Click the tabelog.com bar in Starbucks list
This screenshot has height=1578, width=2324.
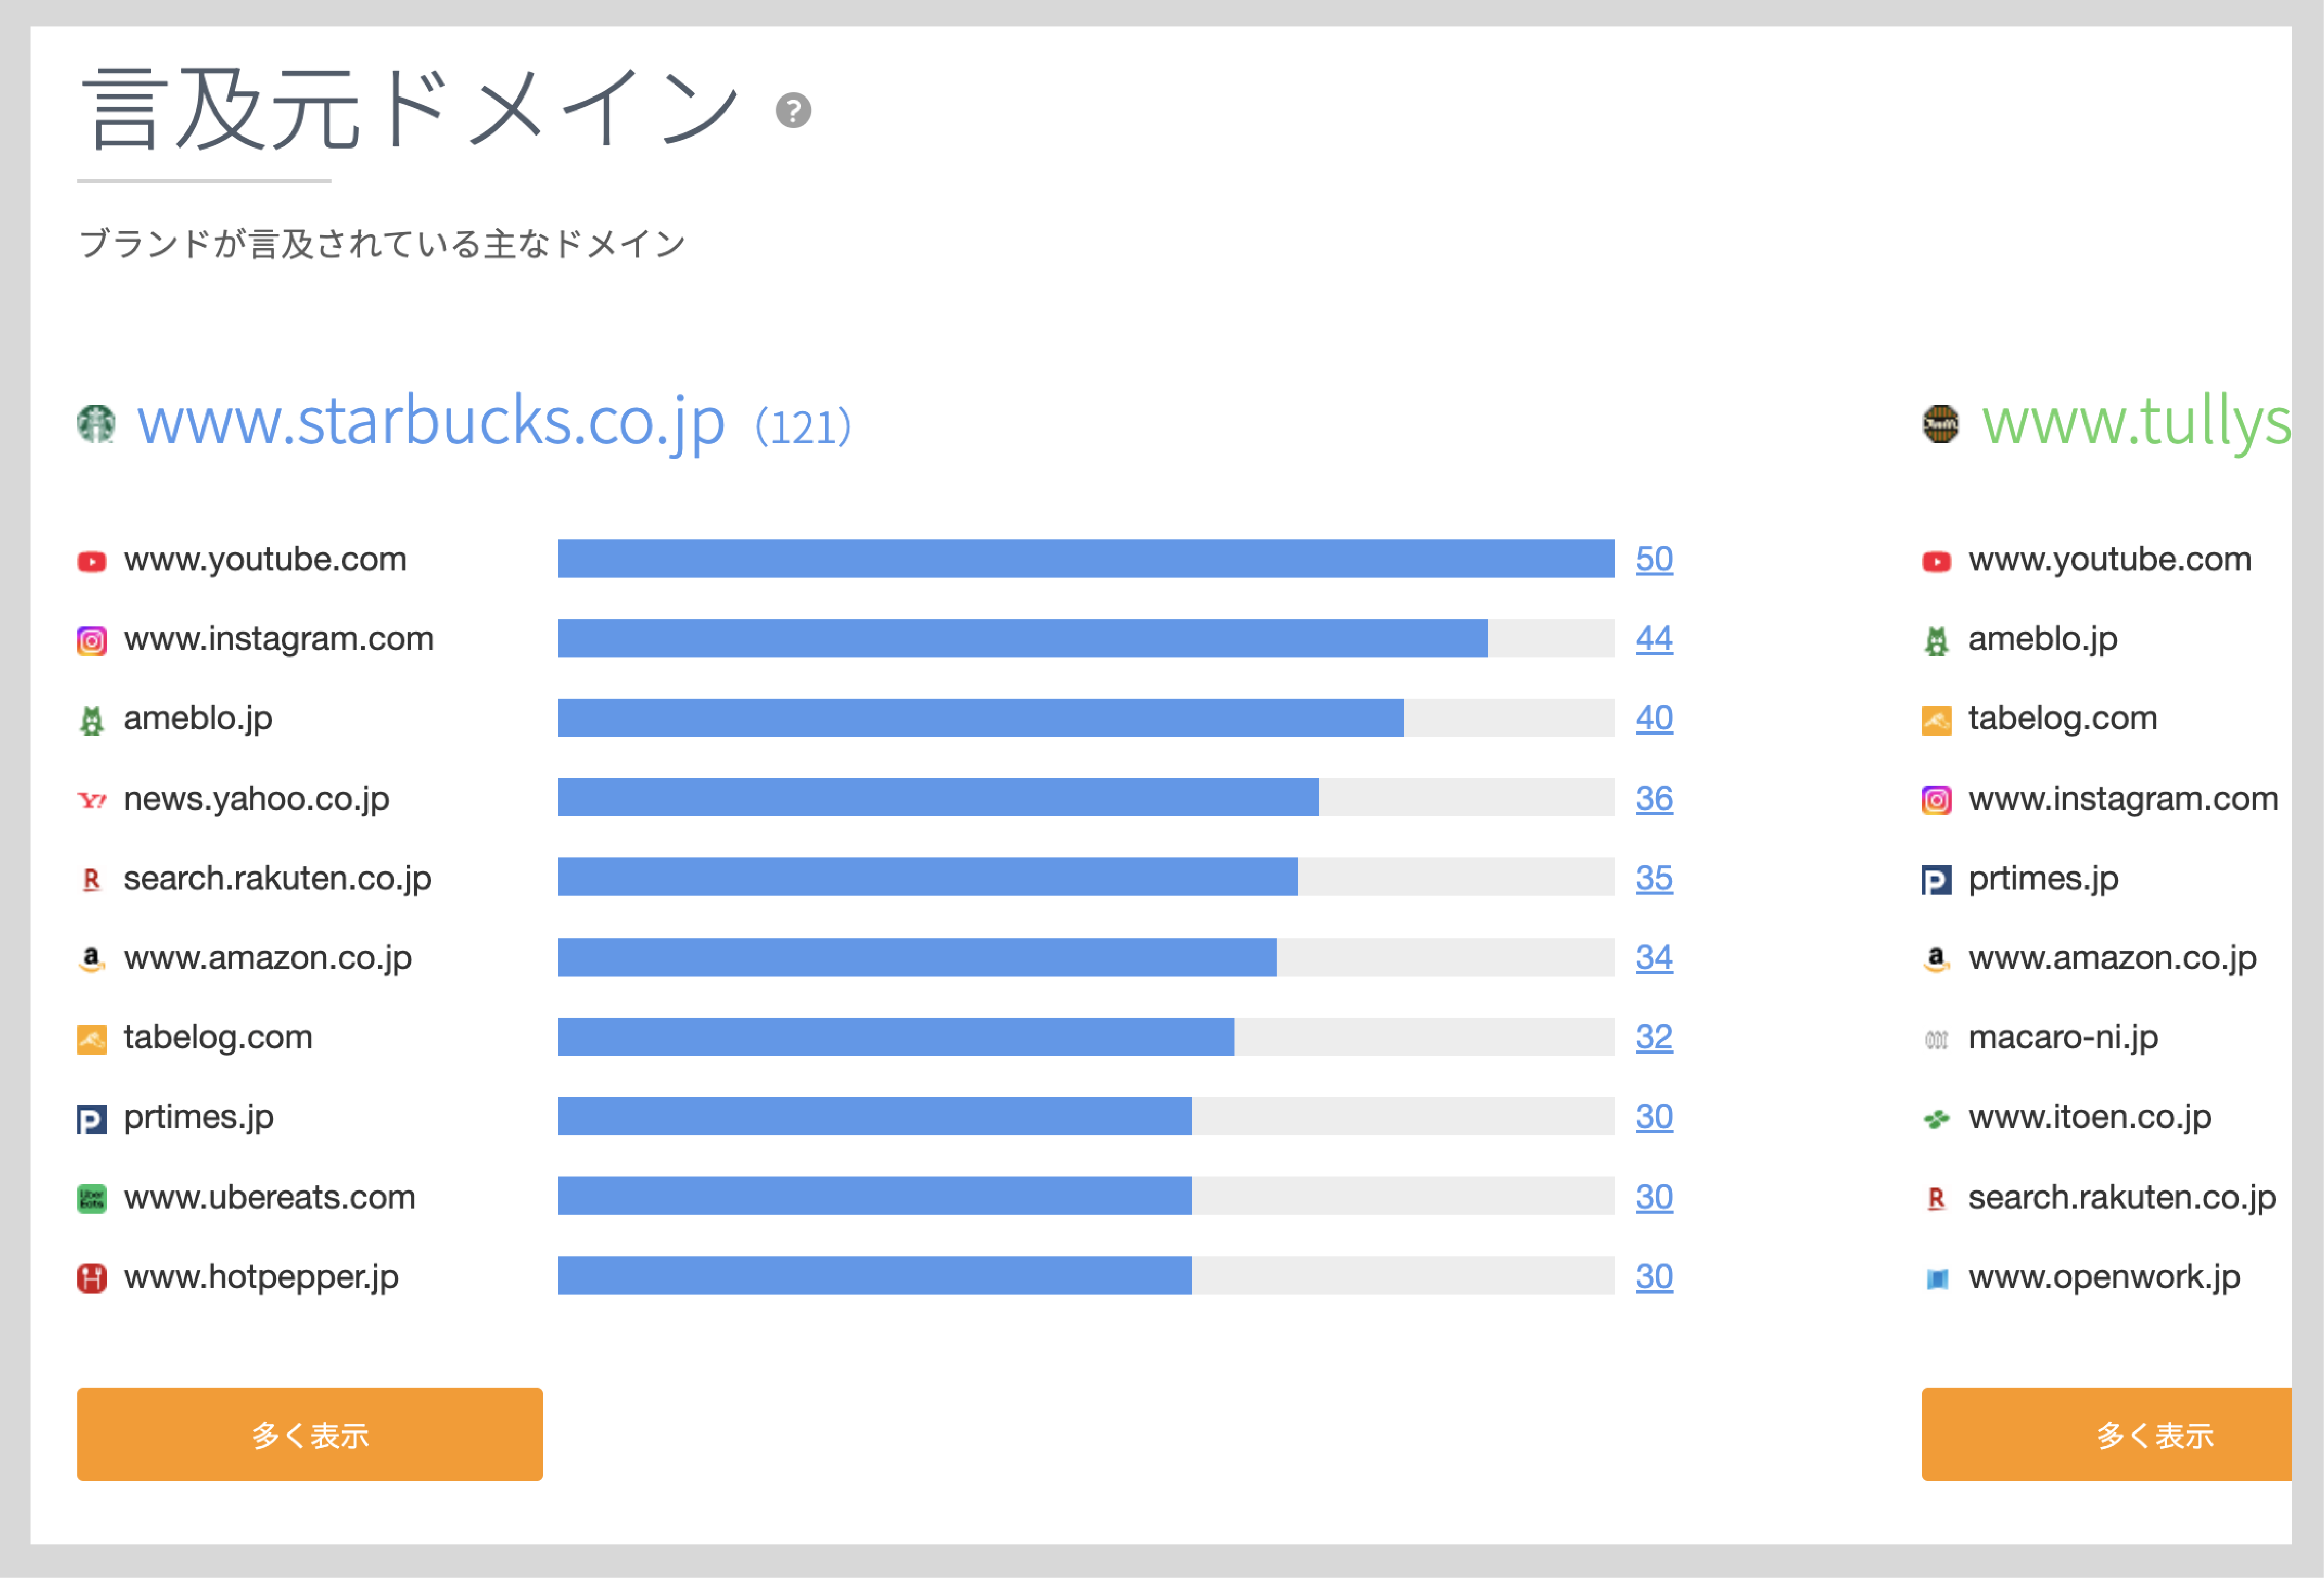point(895,1037)
